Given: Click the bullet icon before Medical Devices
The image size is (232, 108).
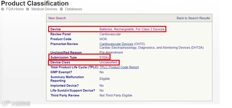Looking at the screenshot, I should (28, 9).
